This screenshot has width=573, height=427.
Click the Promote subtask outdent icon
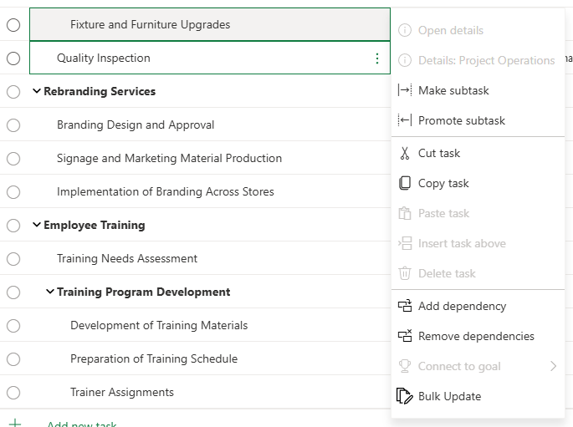(405, 120)
